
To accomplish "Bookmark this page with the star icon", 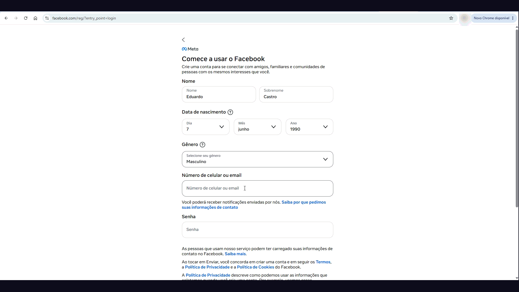I will pos(451,18).
